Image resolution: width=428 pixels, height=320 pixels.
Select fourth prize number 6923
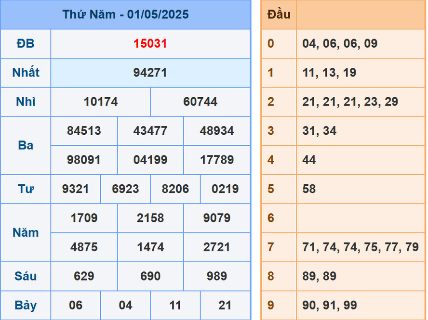coord(125,189)
